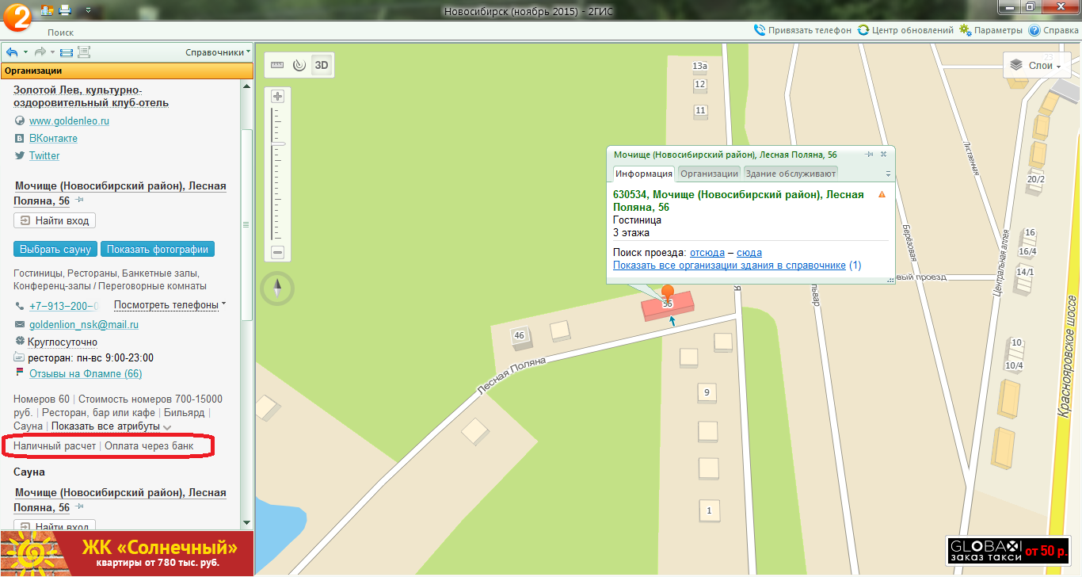Click the map zoom slider handle

[277, 143]
